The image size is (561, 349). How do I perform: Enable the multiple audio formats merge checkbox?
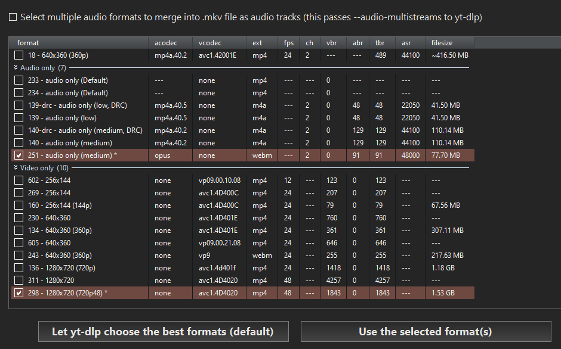click(13, 17)
